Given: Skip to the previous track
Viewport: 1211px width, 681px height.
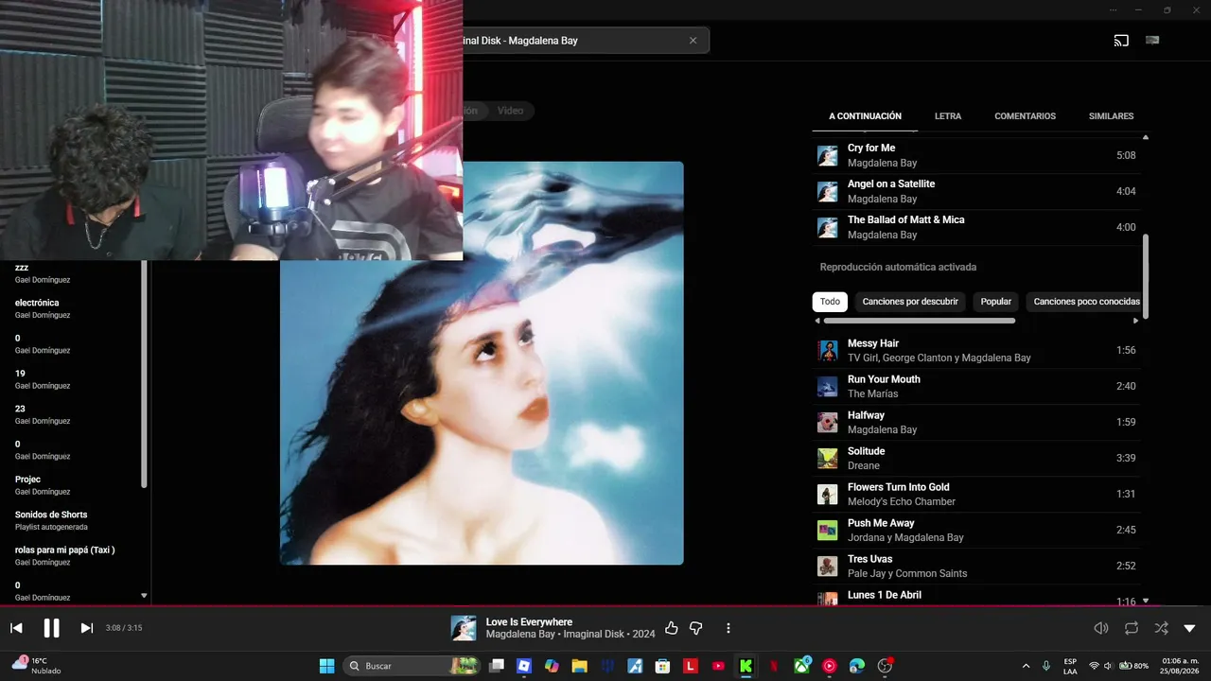Looking at the screenshot, I should pyautogui.click(x=16, y=628).
